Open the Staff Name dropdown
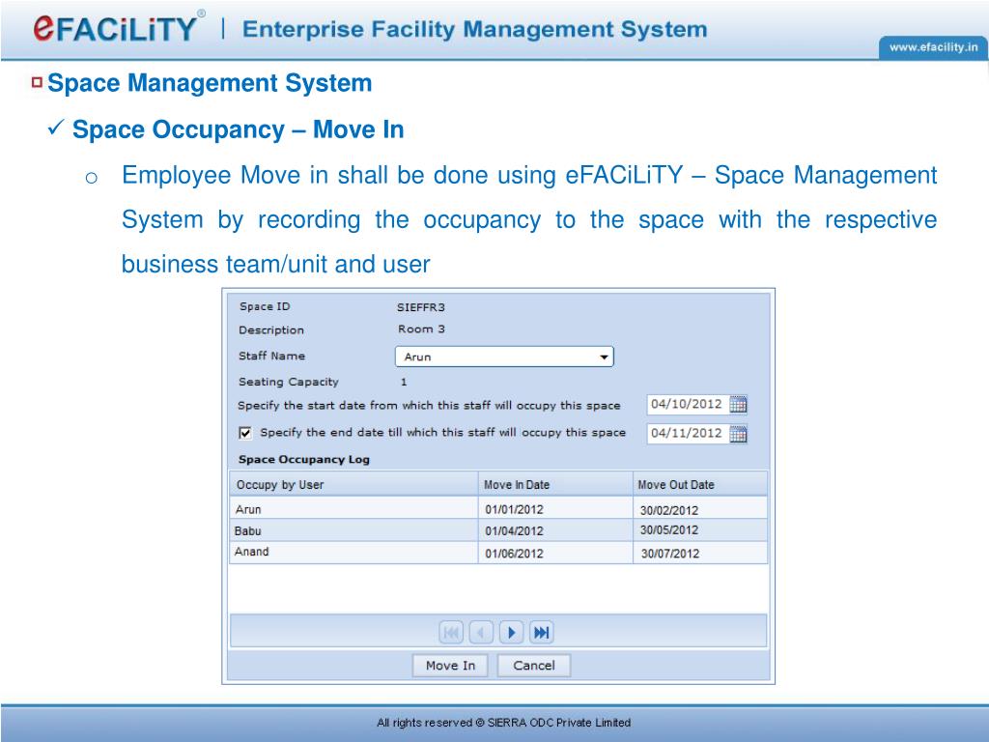Image resolution: width=989 pixels, height=742 pixels. [504, 357]
